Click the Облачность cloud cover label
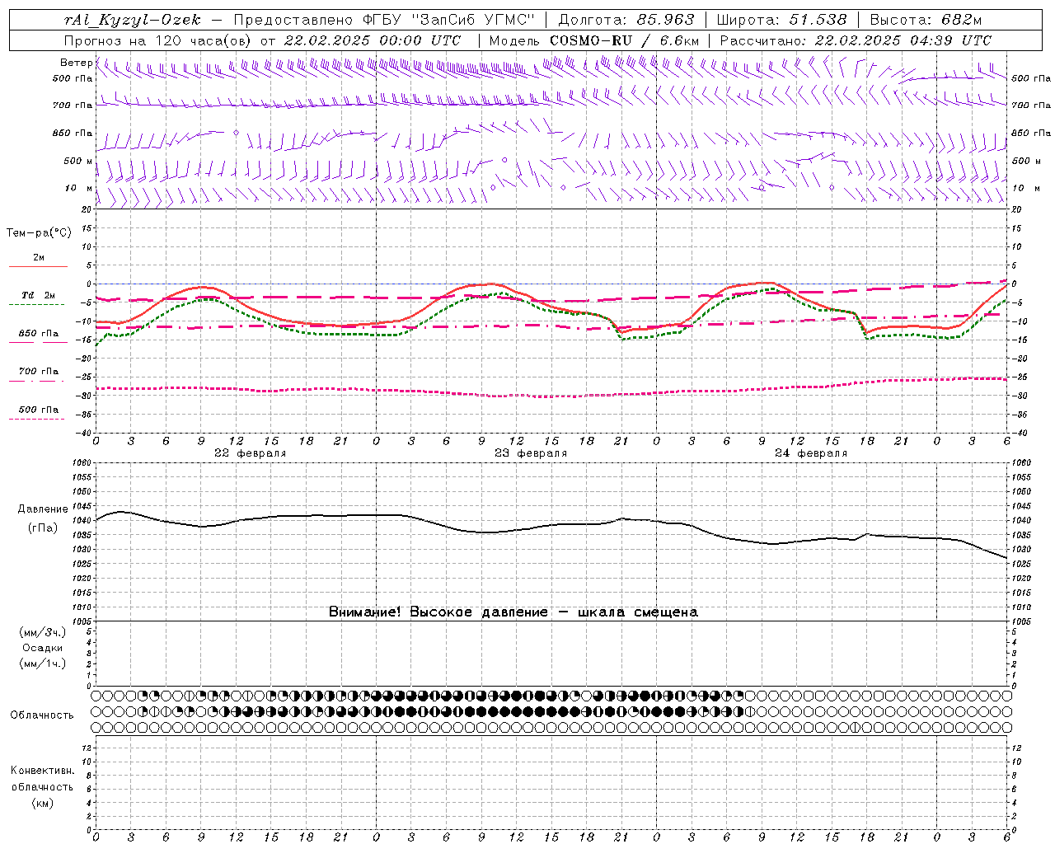The image size is (1055, 844). tap(42, 715)
